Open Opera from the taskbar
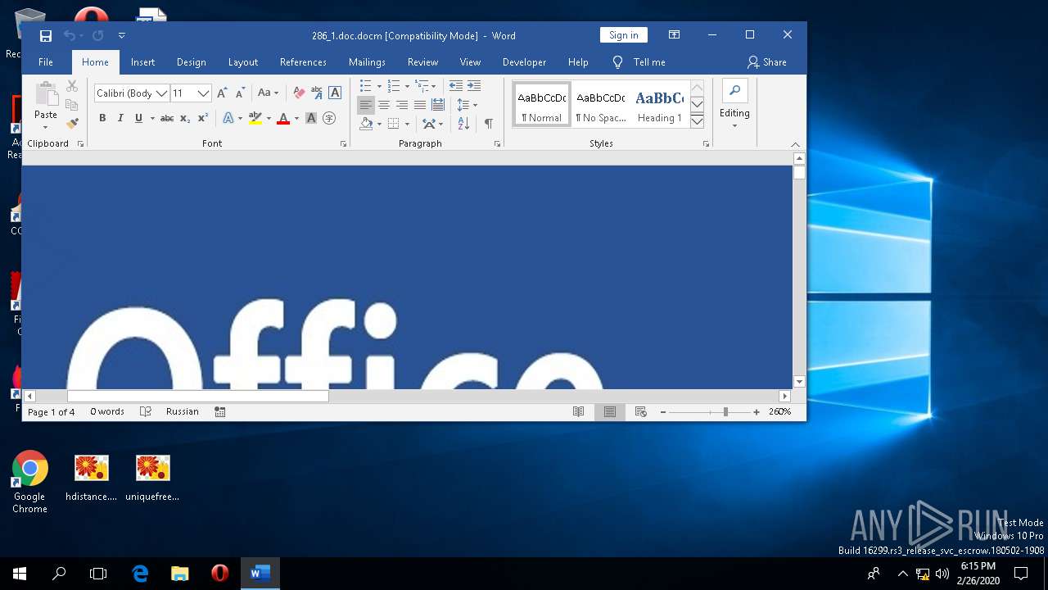 point(219,574)
